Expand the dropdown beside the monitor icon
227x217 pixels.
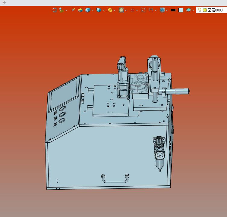[167, 11]
